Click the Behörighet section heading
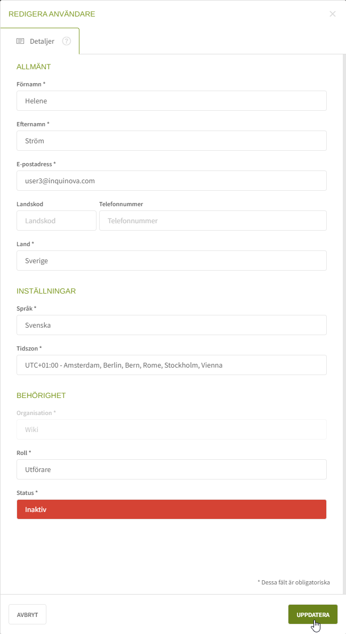 pos(41,395)
